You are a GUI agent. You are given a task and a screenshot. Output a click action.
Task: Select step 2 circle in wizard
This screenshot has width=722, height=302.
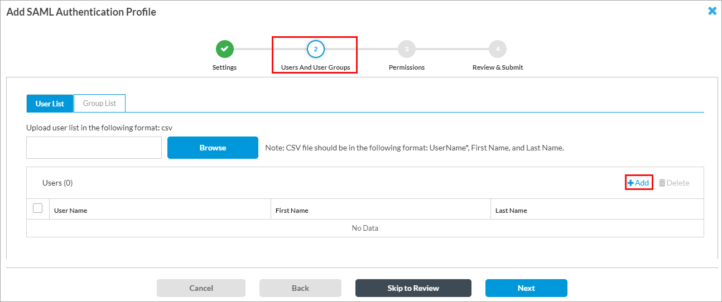click(x=315, y=49)
